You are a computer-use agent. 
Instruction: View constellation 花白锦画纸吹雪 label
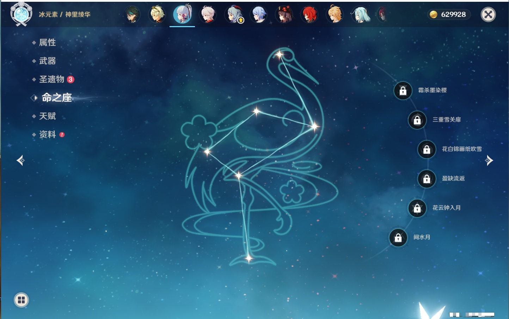(462, 149)
